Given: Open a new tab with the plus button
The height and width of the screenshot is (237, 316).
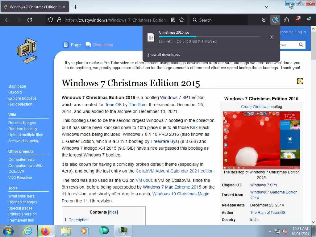Looking at the screenshot, I should [75, 7].
